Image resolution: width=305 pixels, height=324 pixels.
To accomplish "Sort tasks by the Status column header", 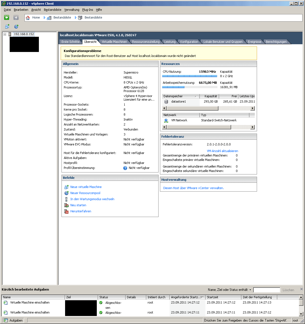I will (x=111, y=297).
